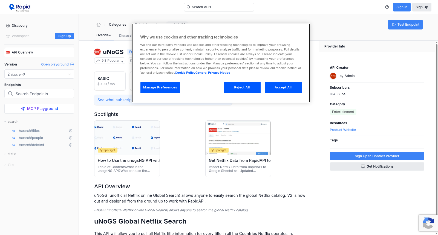Open info icon for /search/people
Image resolution: width=438 pixels, height=235 pixels.
point(71,138)
